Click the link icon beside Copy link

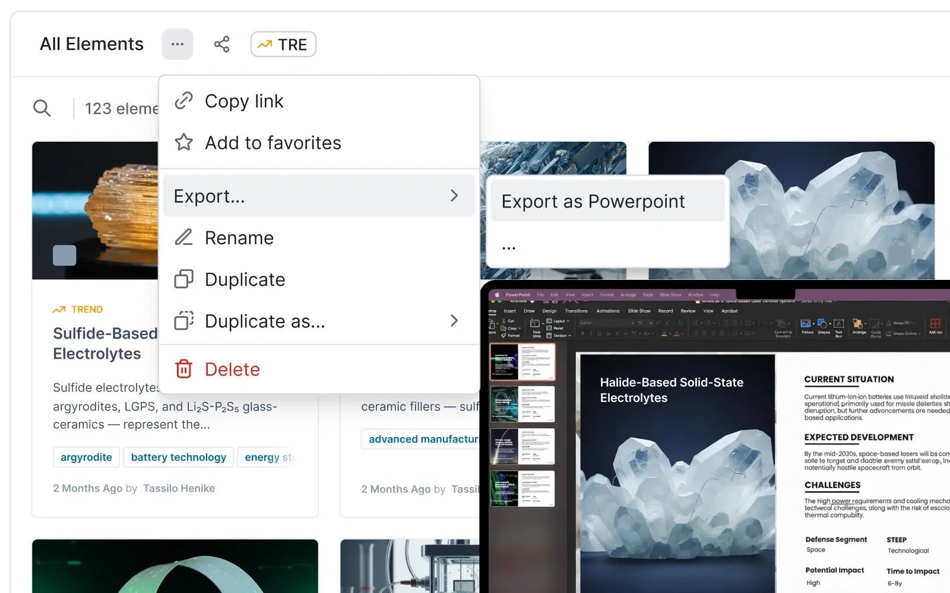coord(183,101)
